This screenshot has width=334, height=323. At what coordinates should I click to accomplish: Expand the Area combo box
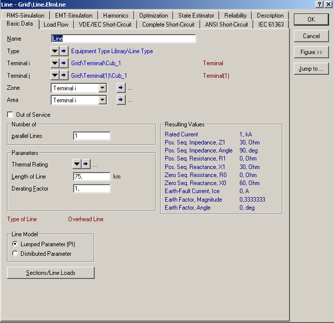103,100
